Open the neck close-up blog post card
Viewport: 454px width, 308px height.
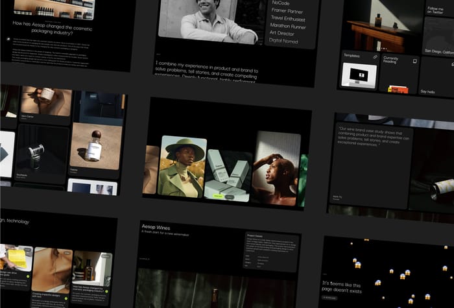[x=51, y=278]
